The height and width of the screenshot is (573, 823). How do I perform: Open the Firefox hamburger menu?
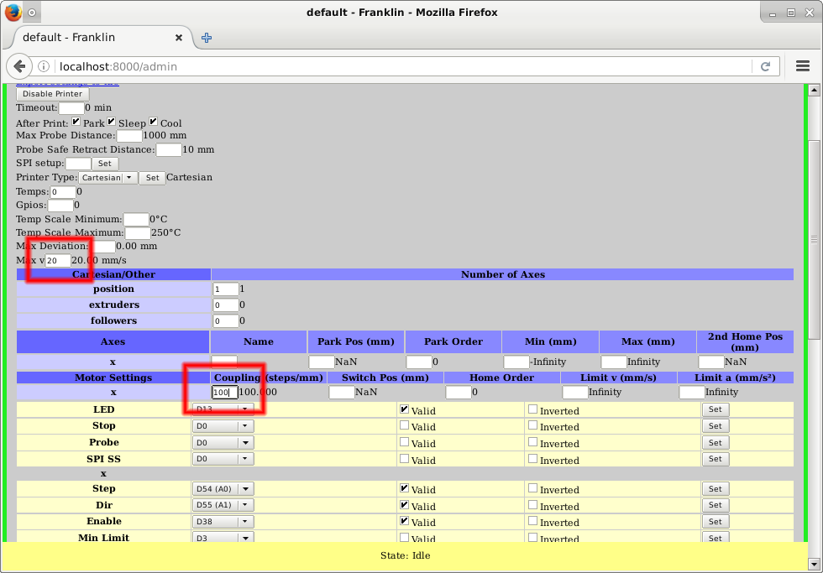[x=802, y=66]
